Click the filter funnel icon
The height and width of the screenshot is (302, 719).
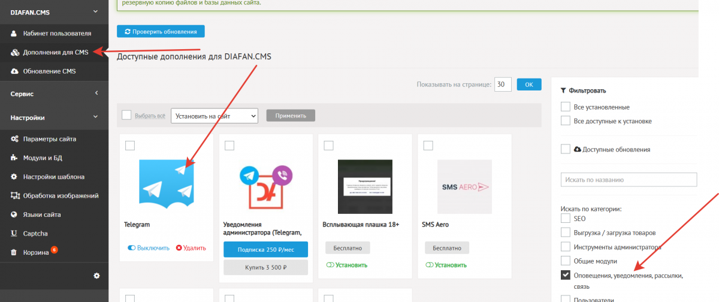563,90
